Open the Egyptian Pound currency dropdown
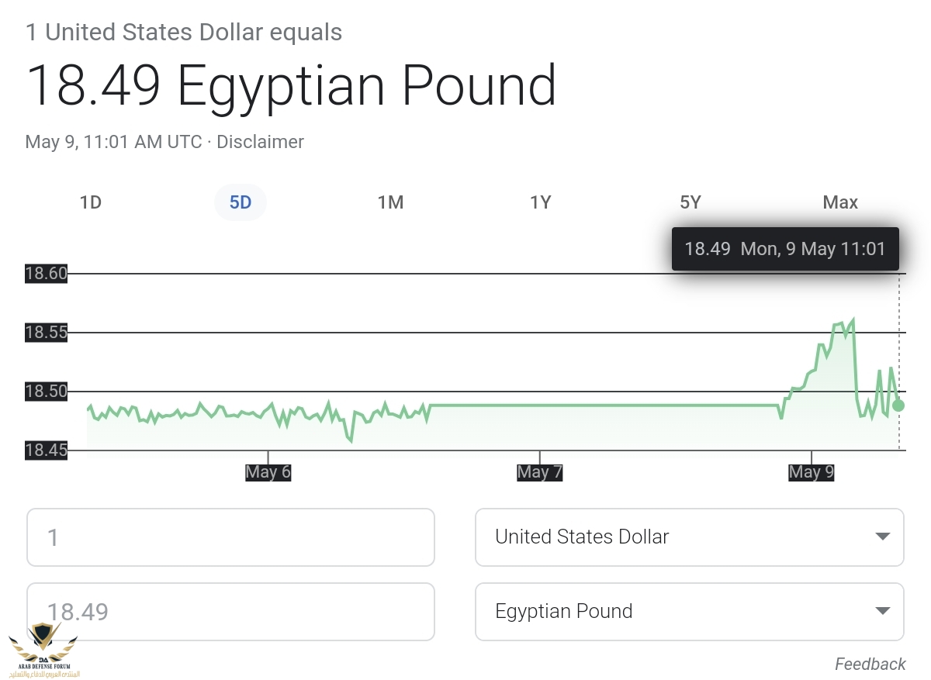 tap(689, 611)
